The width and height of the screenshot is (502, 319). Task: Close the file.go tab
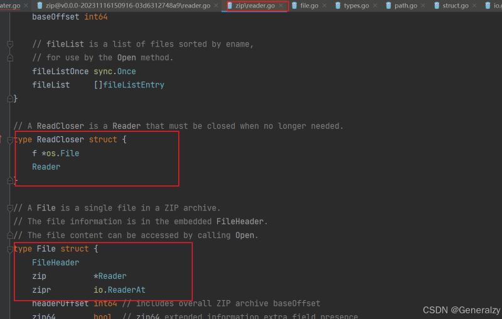coord(324,6)
